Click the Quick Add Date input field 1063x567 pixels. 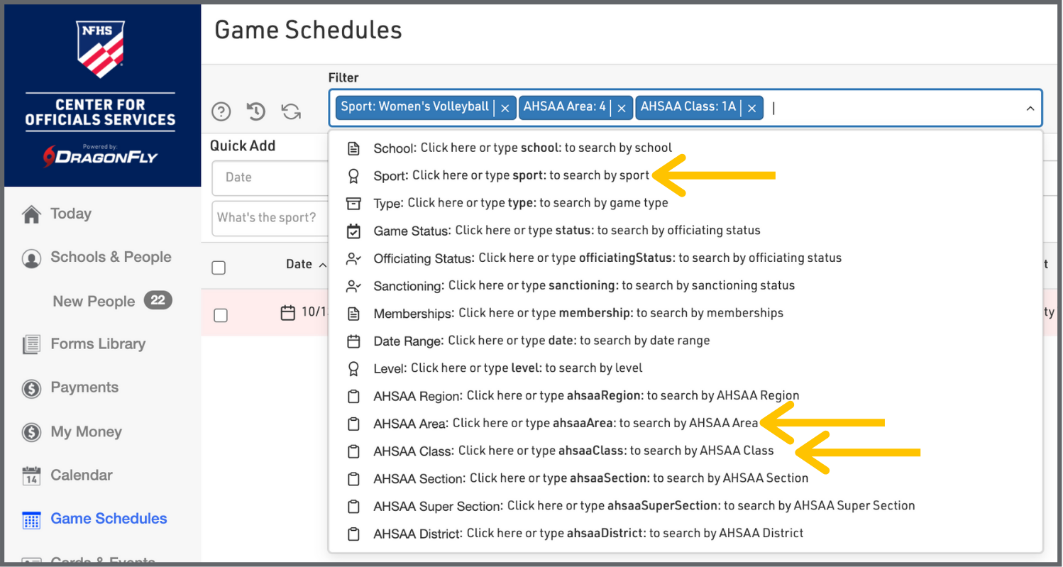[268, 177]
